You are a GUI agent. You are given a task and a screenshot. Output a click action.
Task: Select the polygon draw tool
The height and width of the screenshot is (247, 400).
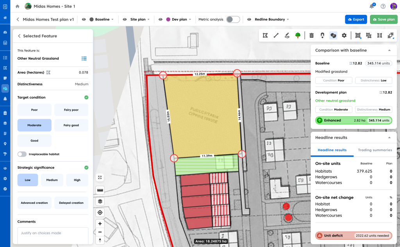(x=266, y=35)
